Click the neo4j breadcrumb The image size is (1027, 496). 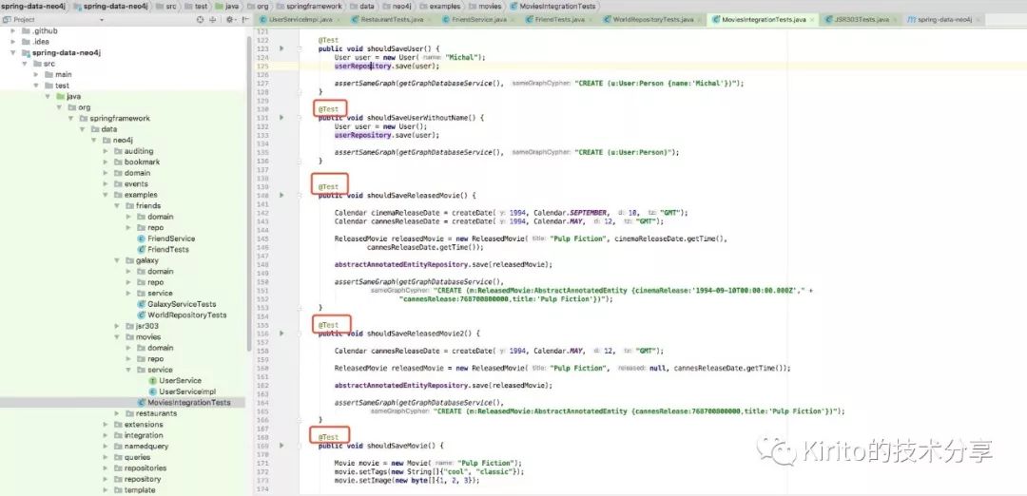click(397, 6)
